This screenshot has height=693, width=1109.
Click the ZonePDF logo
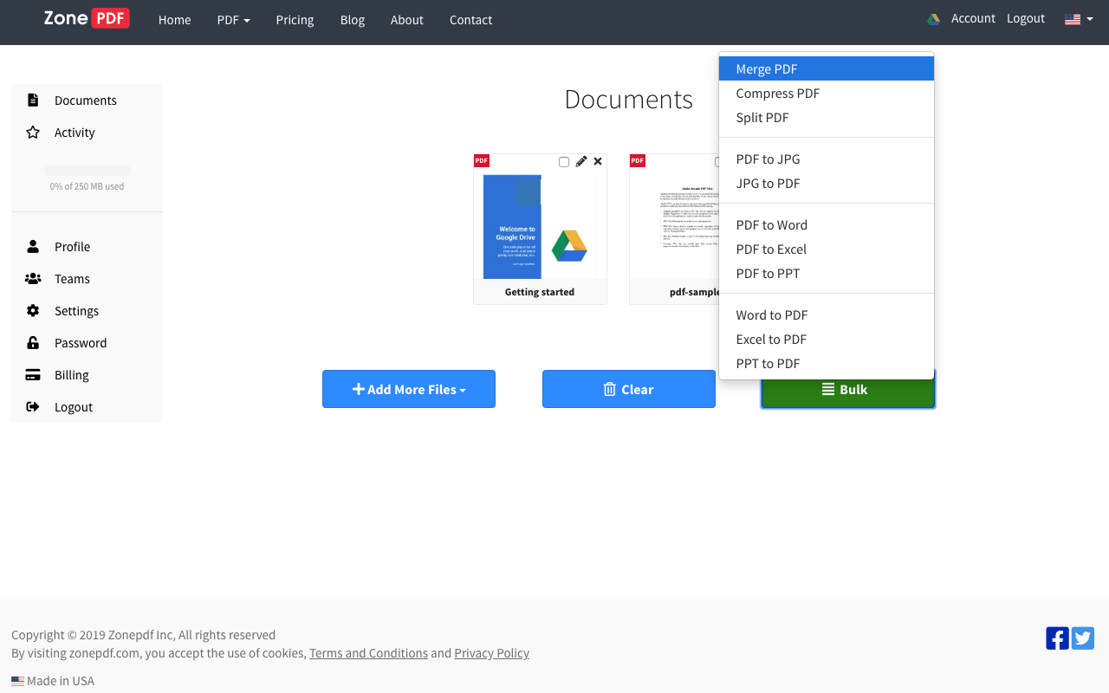tap(87, 18)
